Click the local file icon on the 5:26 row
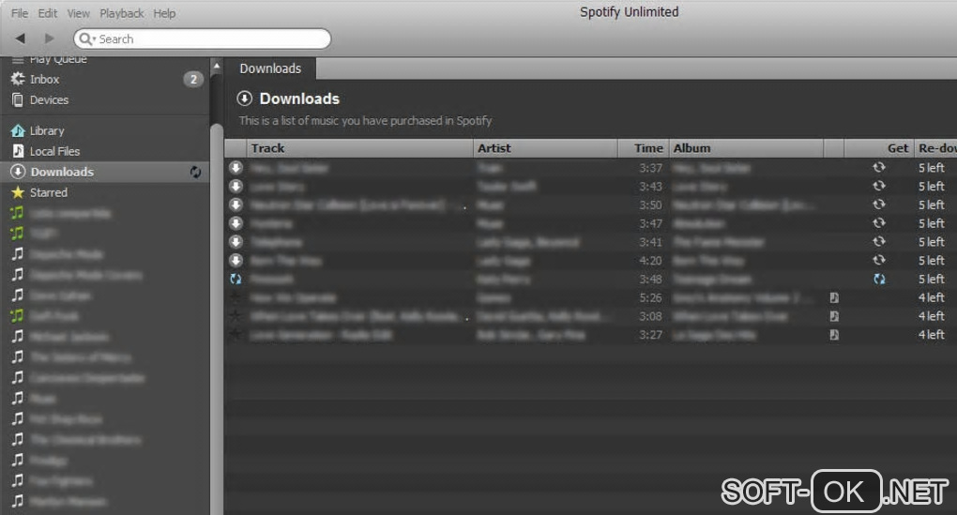The height and width of the screenshot is (515, 957). pos(834,297)
